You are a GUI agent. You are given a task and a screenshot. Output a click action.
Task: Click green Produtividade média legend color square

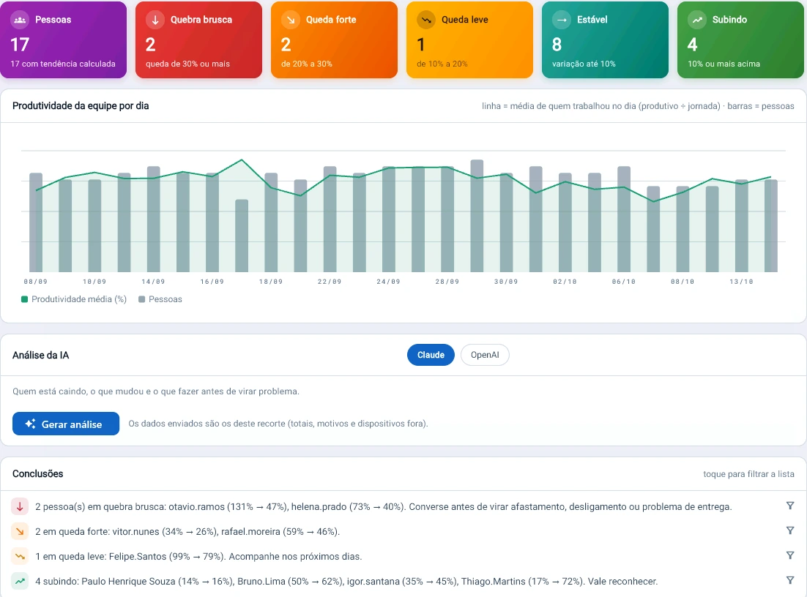click(24, 299)
